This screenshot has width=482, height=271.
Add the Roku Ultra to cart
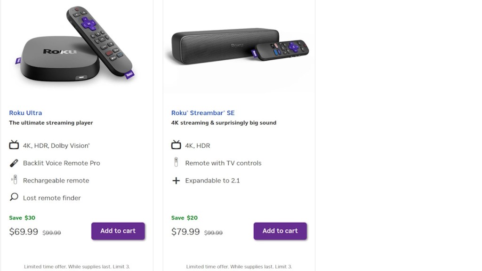point(118,231)
